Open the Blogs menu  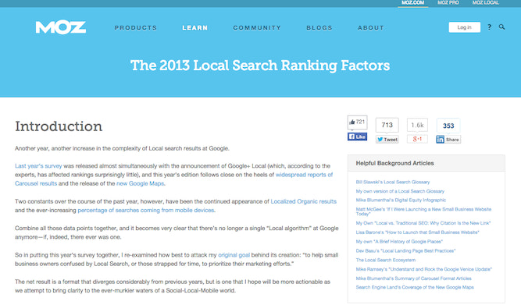pyautogui.click(x=319, y=28)
